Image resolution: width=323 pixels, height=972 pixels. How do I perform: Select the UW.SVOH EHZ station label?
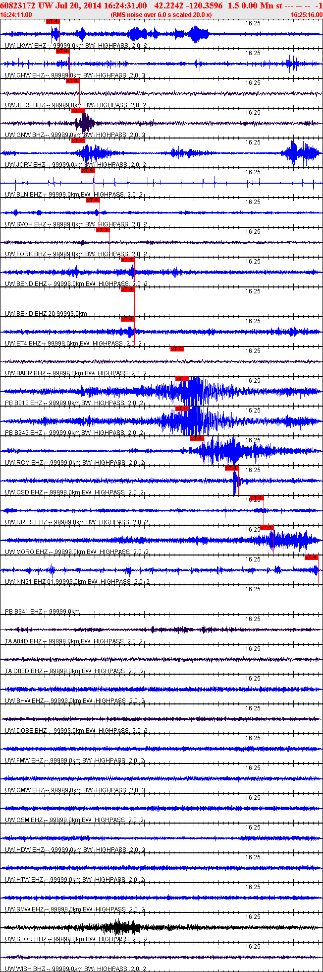pyautogui.click(x=76, y=224)
